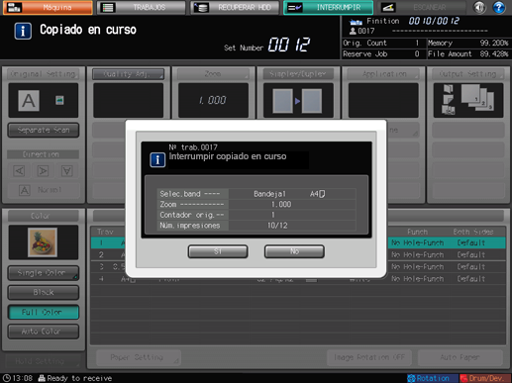
Task: Open RECUPERAR HDD tab
Action: point(235,7)
